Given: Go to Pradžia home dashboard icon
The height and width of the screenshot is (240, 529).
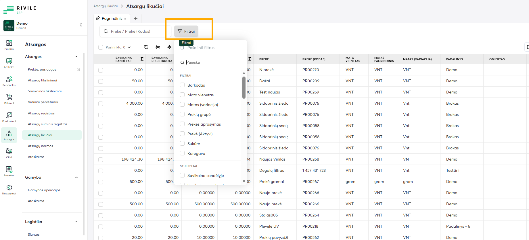Looking at the screenshot, I should pyautogui.click(x=9, y=45).
